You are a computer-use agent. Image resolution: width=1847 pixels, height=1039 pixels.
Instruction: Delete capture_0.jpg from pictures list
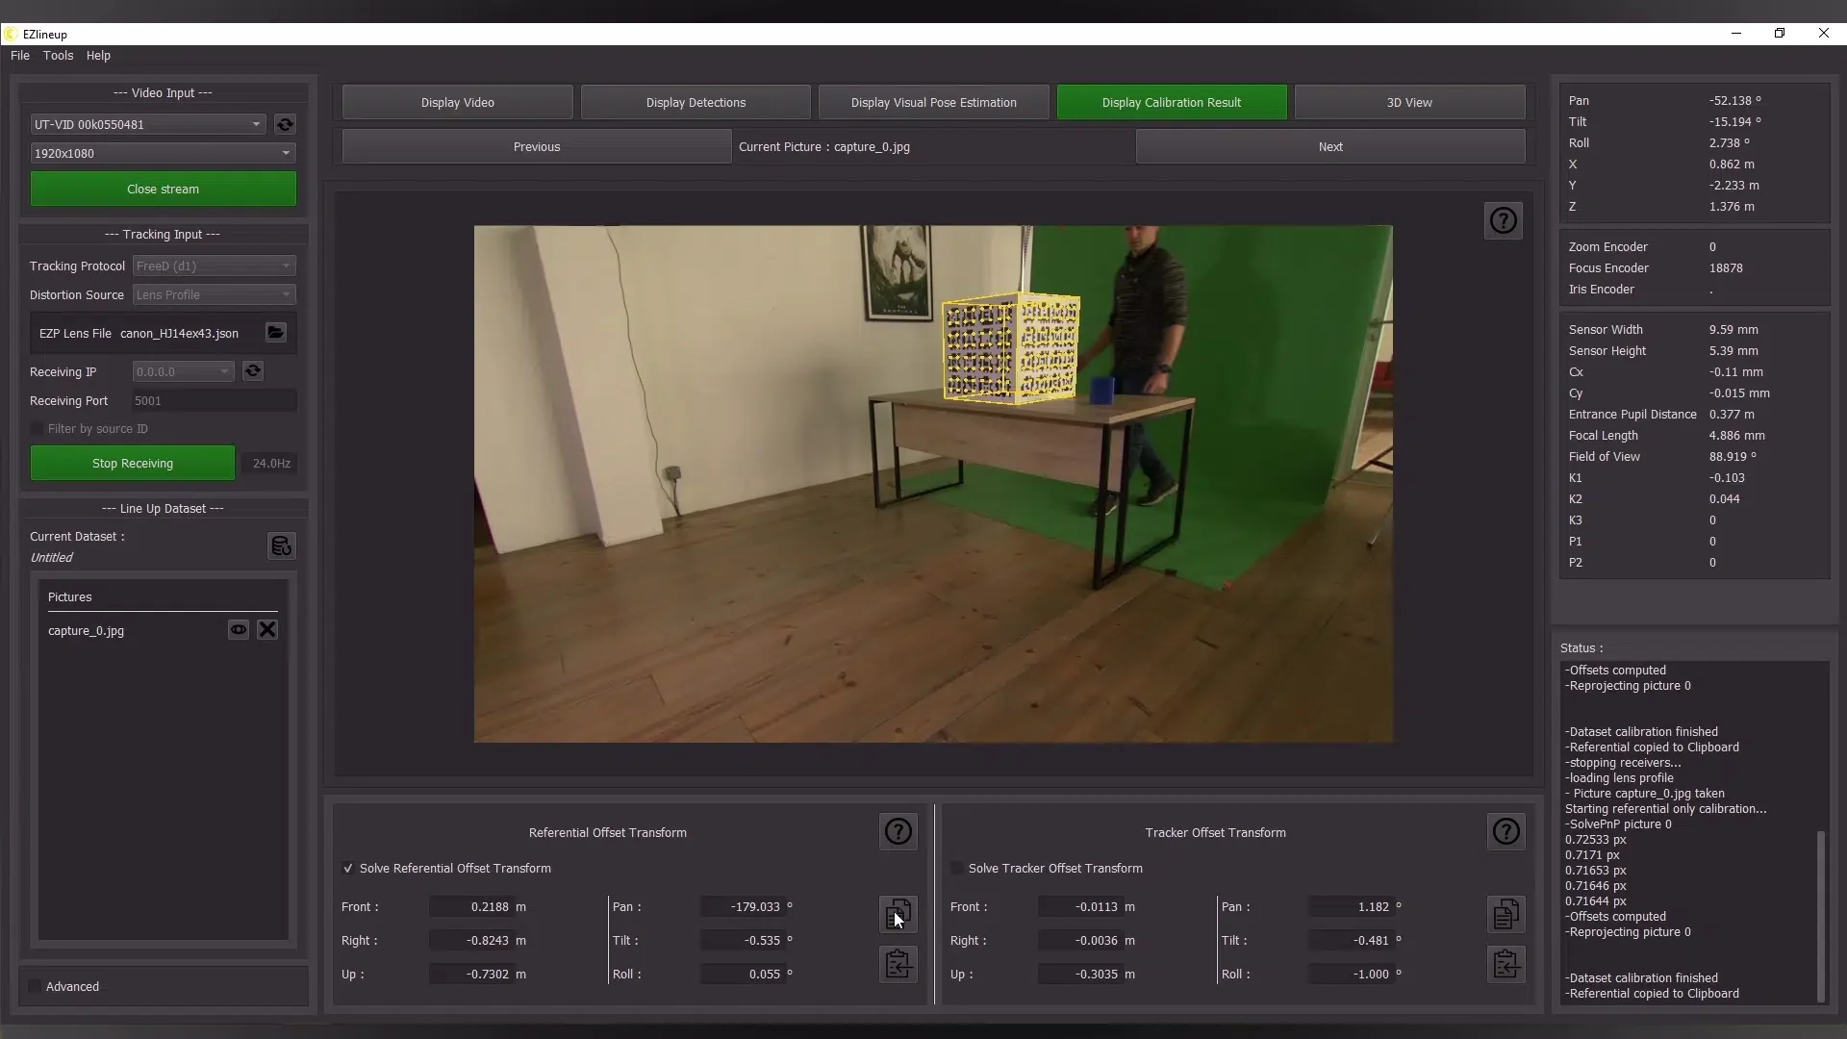pyautogui.click(x=267, y=630)
